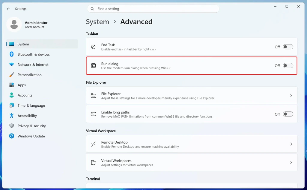Expand Virtual Workspaces chevron arrow
307x190 pixels.
[x=291, y=163]
